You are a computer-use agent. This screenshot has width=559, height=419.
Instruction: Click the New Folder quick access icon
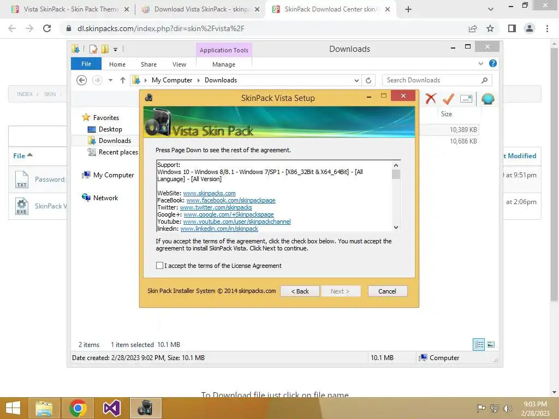pos(105,49)
